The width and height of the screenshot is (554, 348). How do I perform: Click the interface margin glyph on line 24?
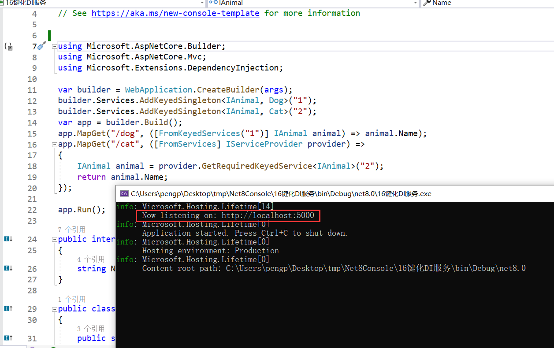click(x=8, y=239)
